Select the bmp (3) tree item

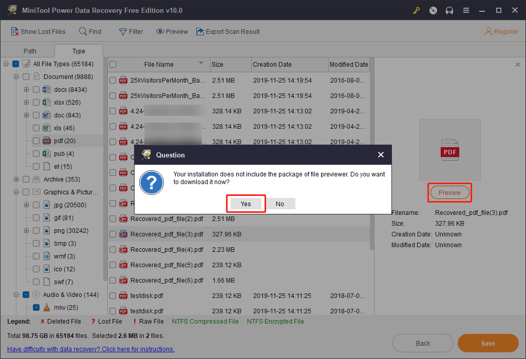pyautogui.click(x=65, y=244)
